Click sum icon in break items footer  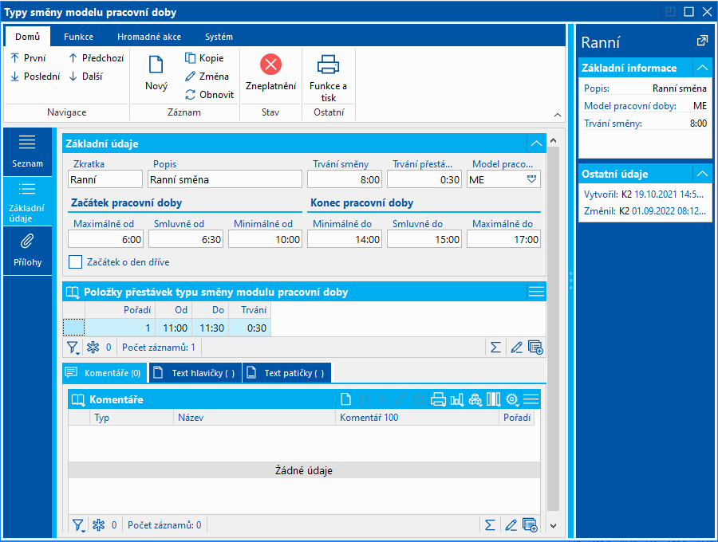pos(495,348)
